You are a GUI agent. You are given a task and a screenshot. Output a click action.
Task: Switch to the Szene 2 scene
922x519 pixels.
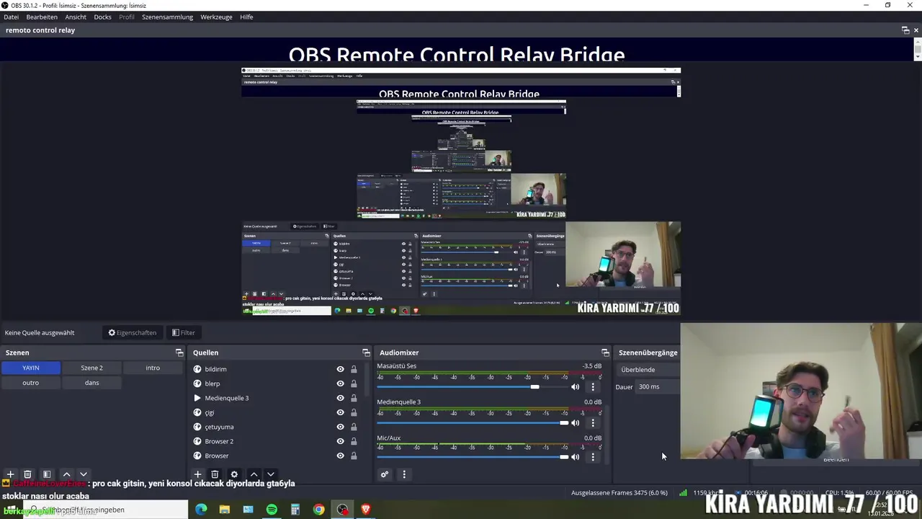[x=91, y=368]
